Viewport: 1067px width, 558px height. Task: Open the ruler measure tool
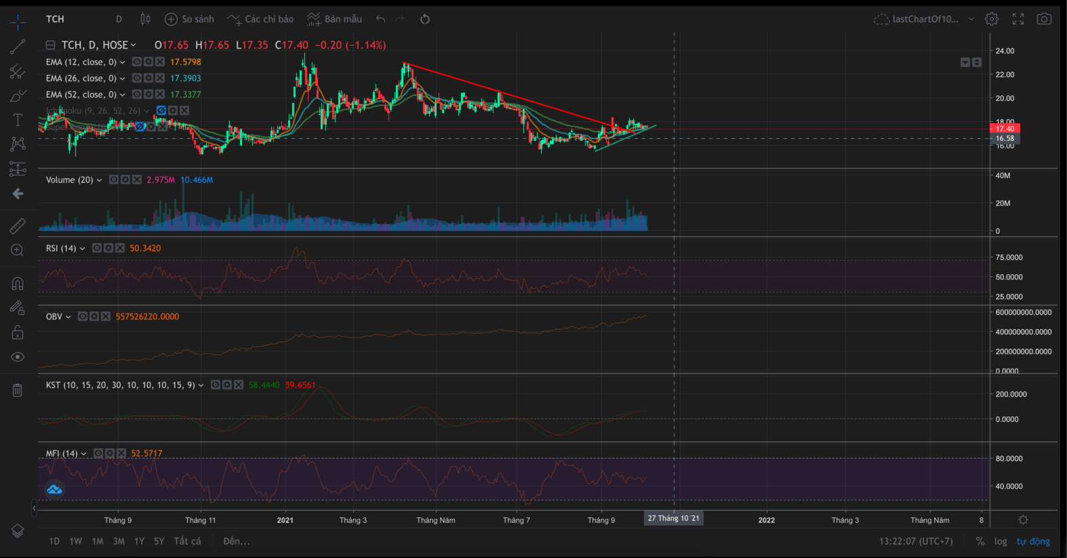18,226
